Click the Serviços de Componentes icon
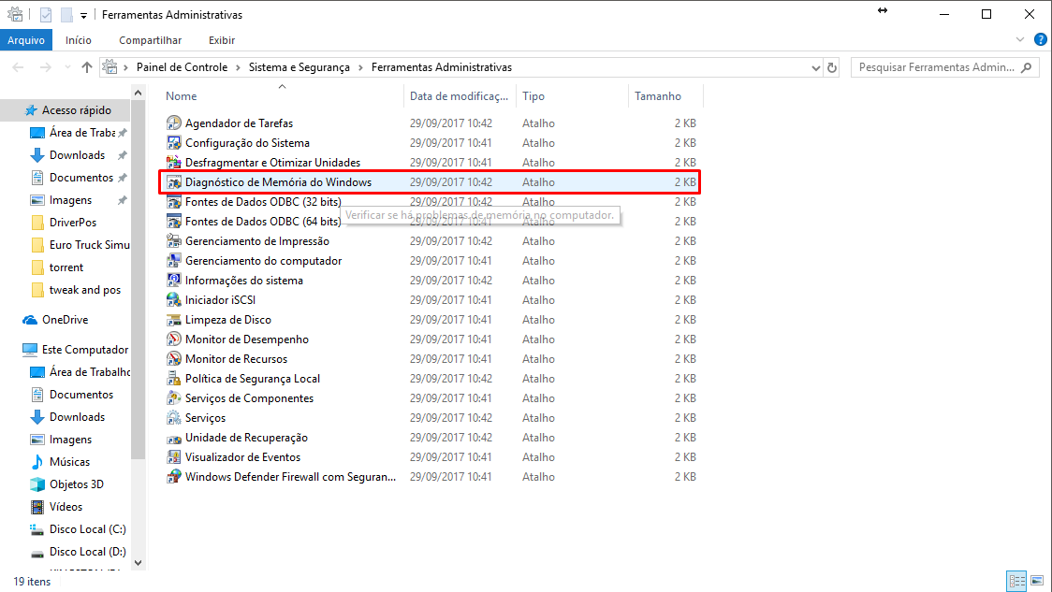1052x592 pixels. pyautogui.click(x=174, y=398)
